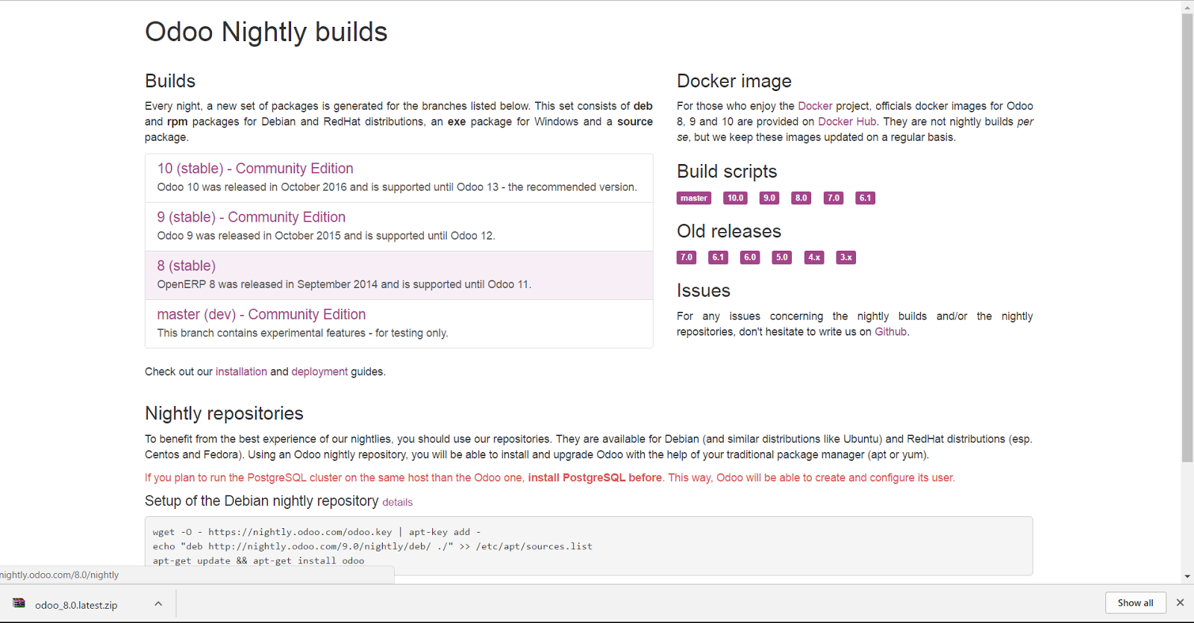
Task: Select the 8.0 build script badge
Action: pyautogui.click(x=801, y=198)
